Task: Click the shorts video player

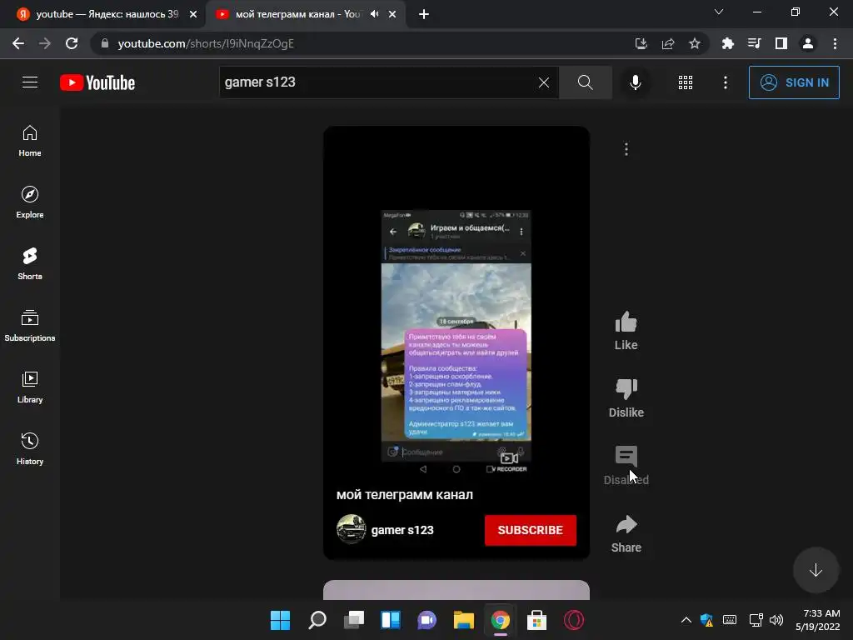Action: pos(456,342)
